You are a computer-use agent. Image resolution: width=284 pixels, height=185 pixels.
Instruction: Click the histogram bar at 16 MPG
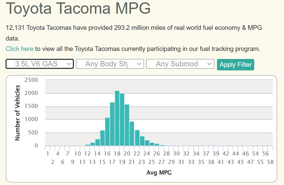point(108,132)
